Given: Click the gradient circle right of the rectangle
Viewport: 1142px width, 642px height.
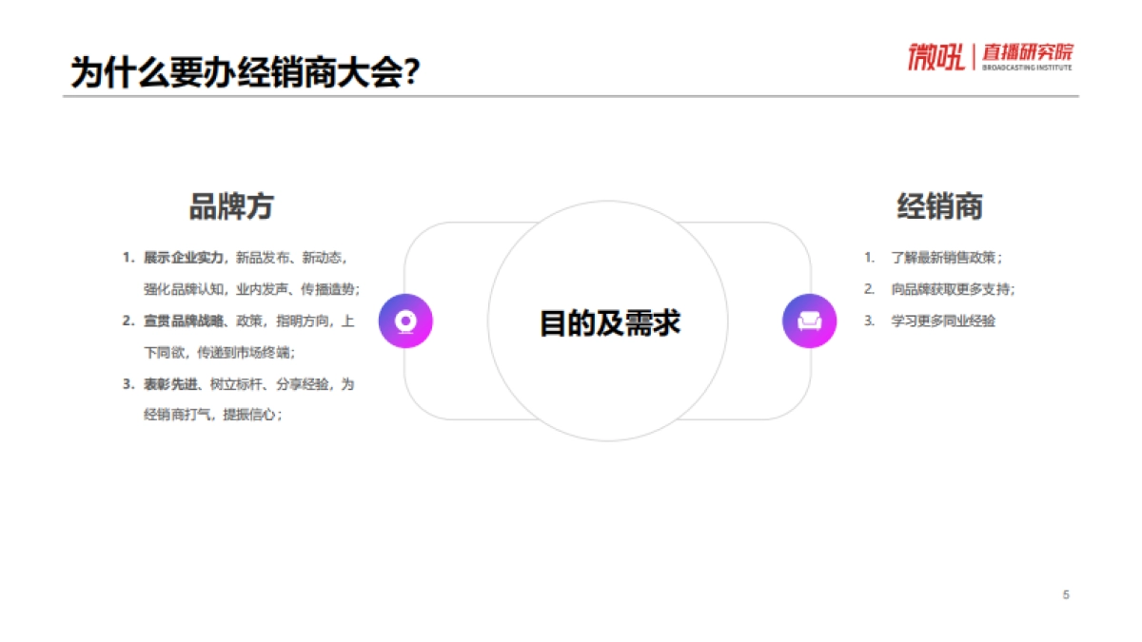Looking at the screenshot, I should tap(808, 322).
